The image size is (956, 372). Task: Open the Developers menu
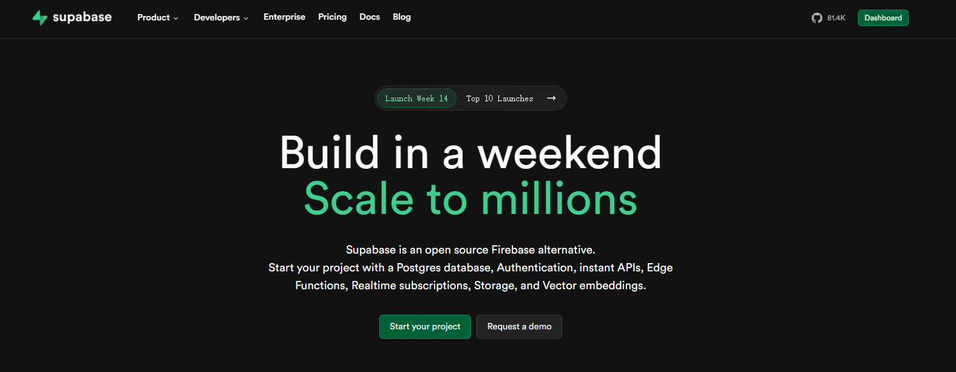pos(221,18)
